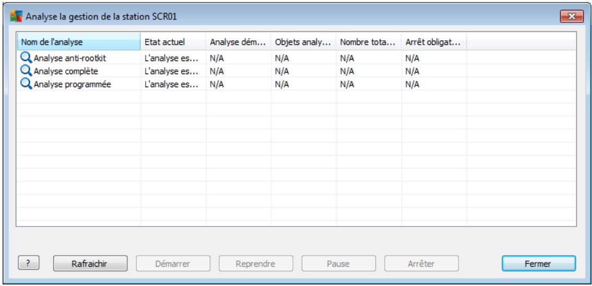This screenshot has height=286, width=592.
Task: Select the "Analyse complète" row name
Action: (x=66, y=71)
